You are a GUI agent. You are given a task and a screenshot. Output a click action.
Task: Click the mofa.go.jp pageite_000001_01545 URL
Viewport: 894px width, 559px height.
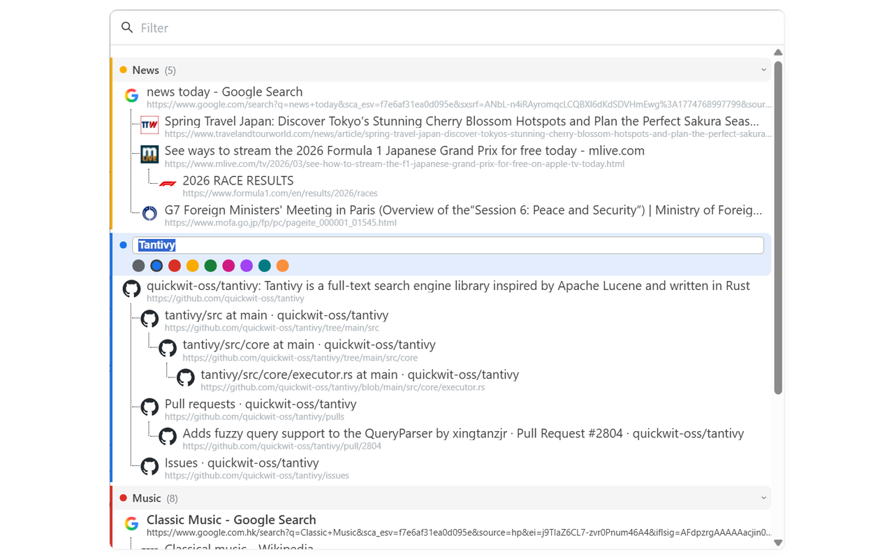coord(281,223)
